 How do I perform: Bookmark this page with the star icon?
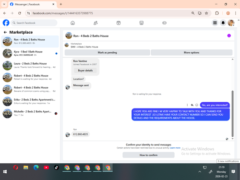point(206,13)
